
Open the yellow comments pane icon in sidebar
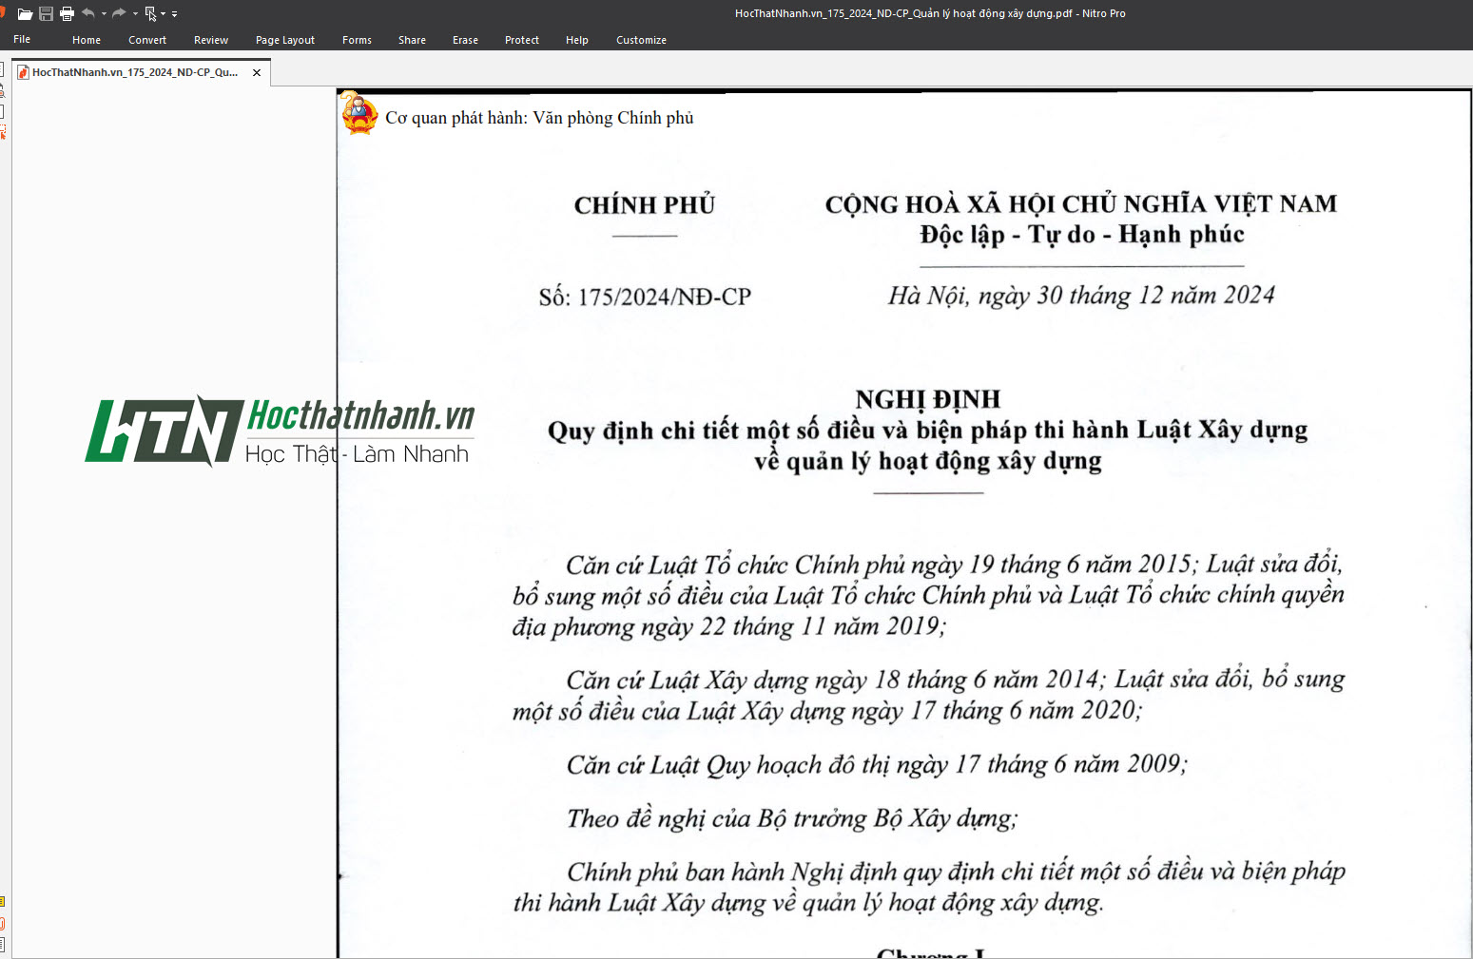point(3,901)
